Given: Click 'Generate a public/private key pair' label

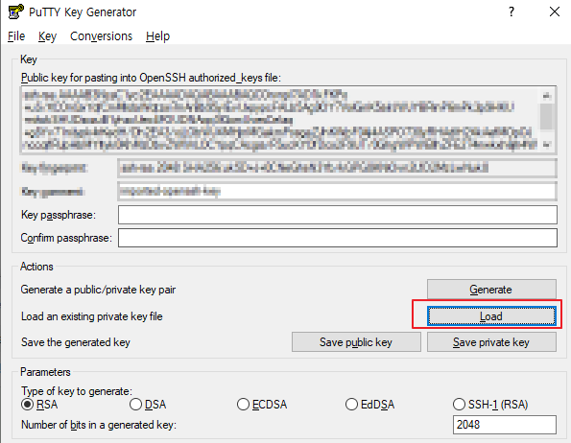Looking at the screenshot, I should [98, 290].
